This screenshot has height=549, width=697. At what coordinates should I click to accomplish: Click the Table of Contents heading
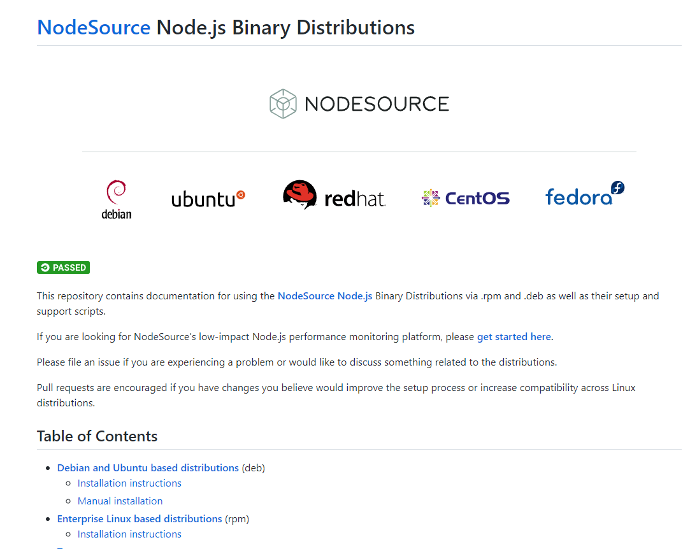pos(97,436)
